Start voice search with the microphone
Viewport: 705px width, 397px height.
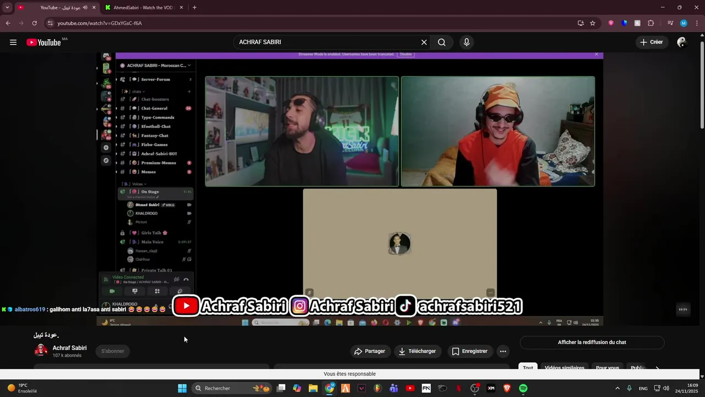(x=467, y=42)
